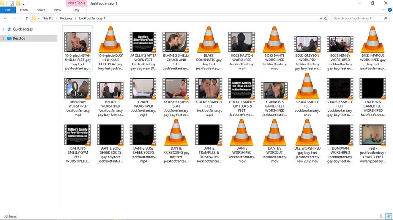Select the 10-5-pieds-EVAN video thumbnail
The image size is (393, 220).
78,42
